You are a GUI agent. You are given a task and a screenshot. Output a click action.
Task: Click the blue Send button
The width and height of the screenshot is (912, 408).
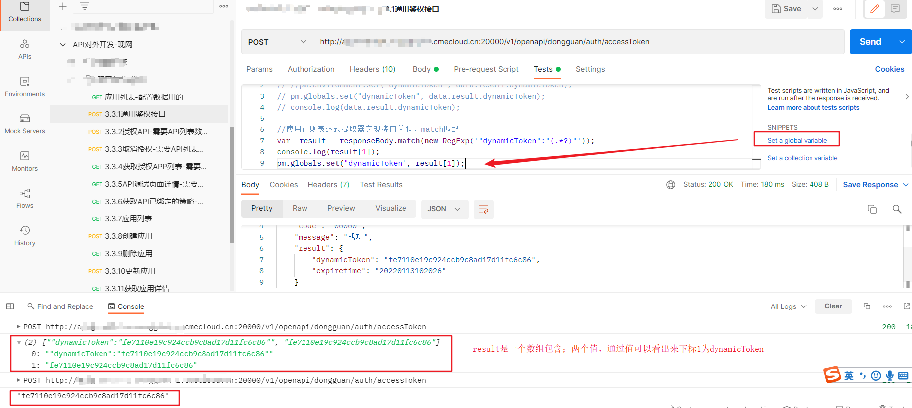(871, 42)
